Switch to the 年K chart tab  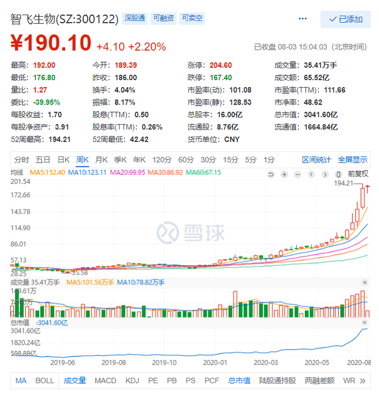point(139,159)
